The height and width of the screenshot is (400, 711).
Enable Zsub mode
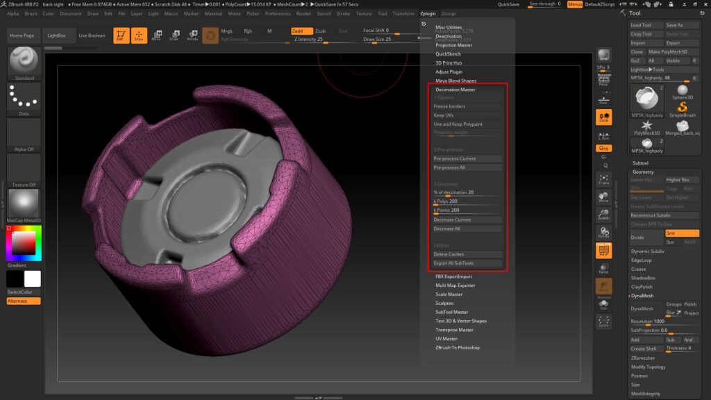click(324, 31)
